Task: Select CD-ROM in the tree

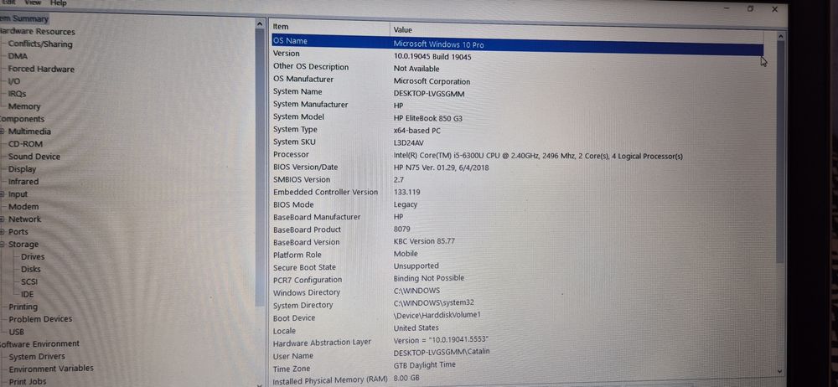Action: tap(25, 144)
